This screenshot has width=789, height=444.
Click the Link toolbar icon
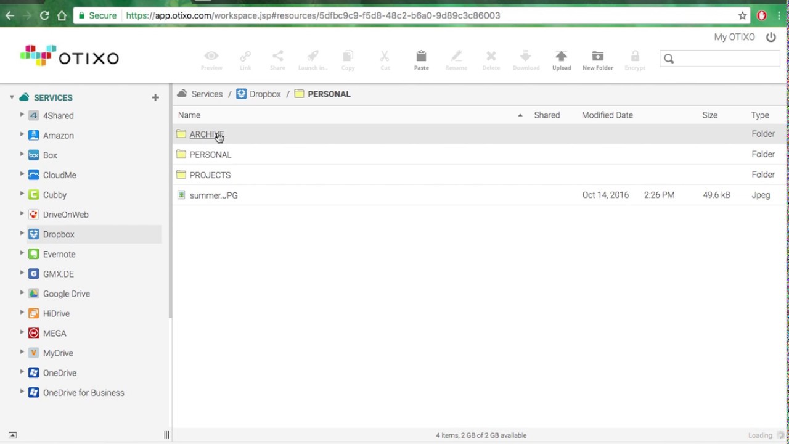[x=245, y=56]
